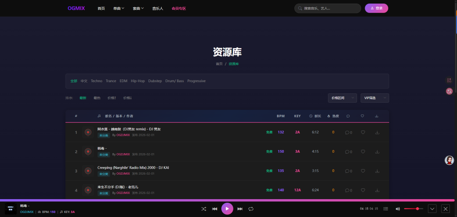Viewport: 457px width, 217px height.
Task: Play track 3 Creeping vinyl icon
Action: click(88, 171)
